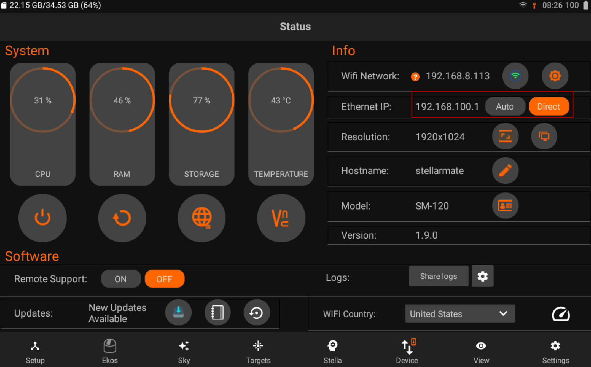Viewport: 591px width, 367px height.
Task: Open the logs settings gear icon
Action: 482,276
